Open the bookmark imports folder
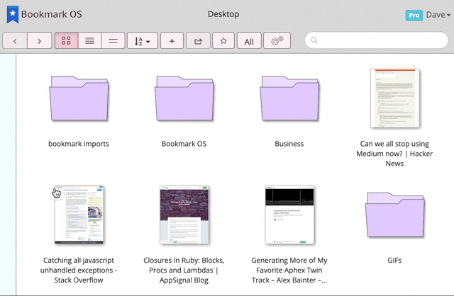The height and width of the screenshot is (296, 454). click(79, 98)
